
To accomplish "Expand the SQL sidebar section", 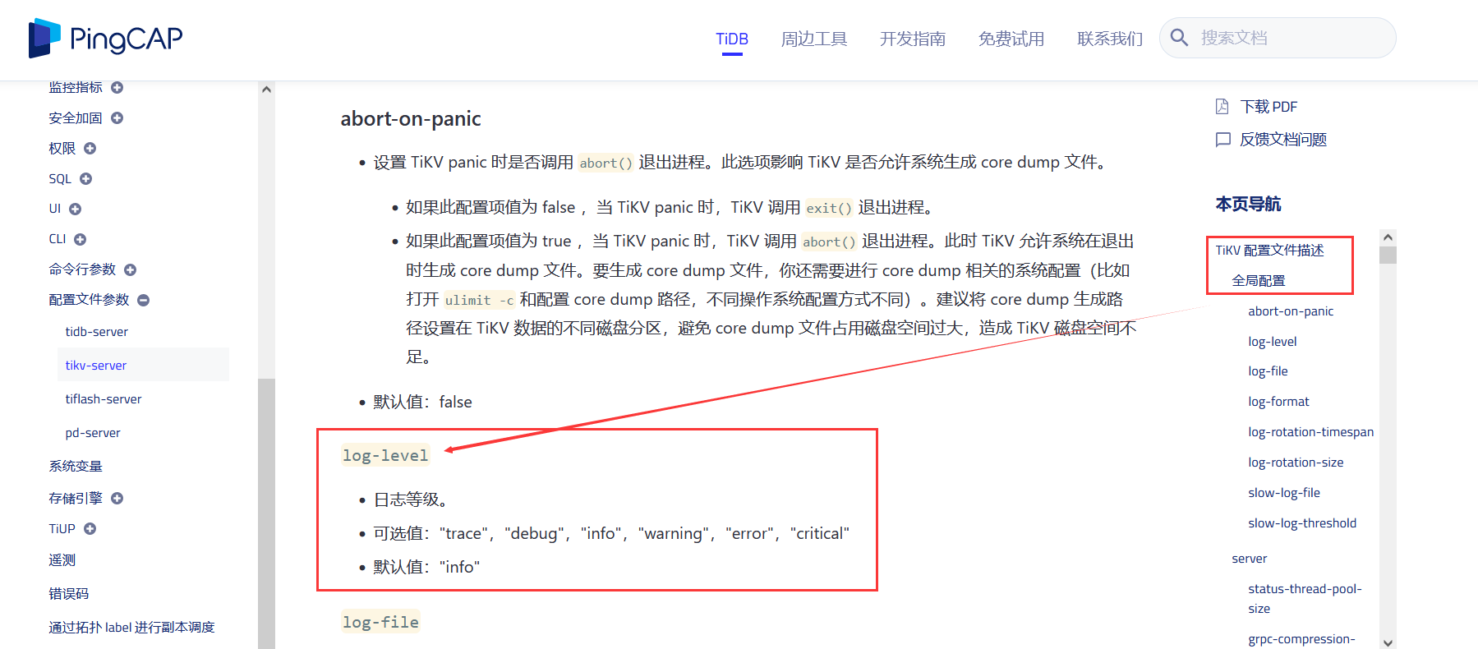I will [85, 179].
